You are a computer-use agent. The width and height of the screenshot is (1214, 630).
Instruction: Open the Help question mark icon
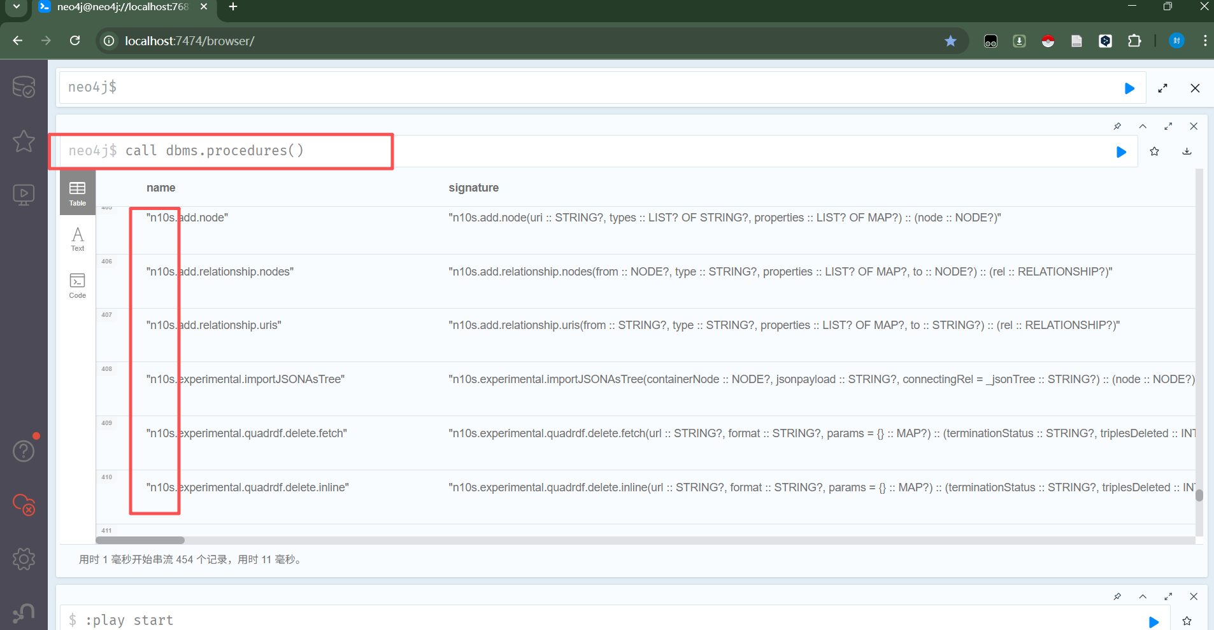coord(24,451)
